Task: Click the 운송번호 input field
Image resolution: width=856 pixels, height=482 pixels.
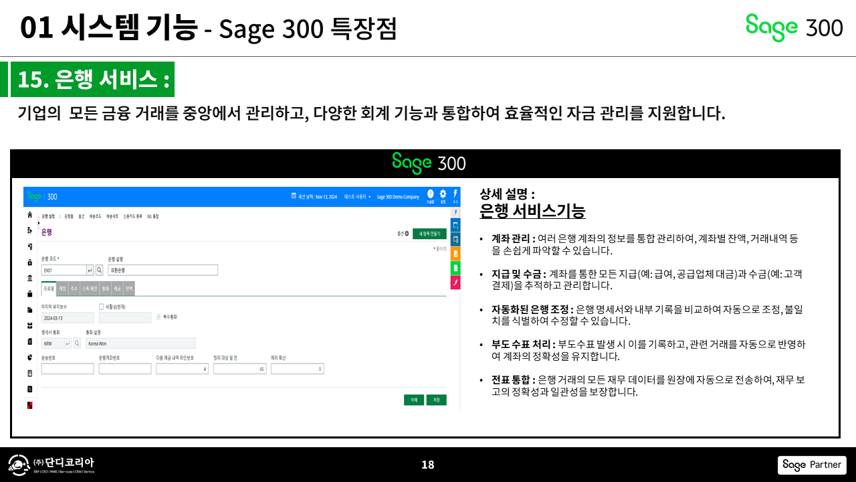Action: 68,369
